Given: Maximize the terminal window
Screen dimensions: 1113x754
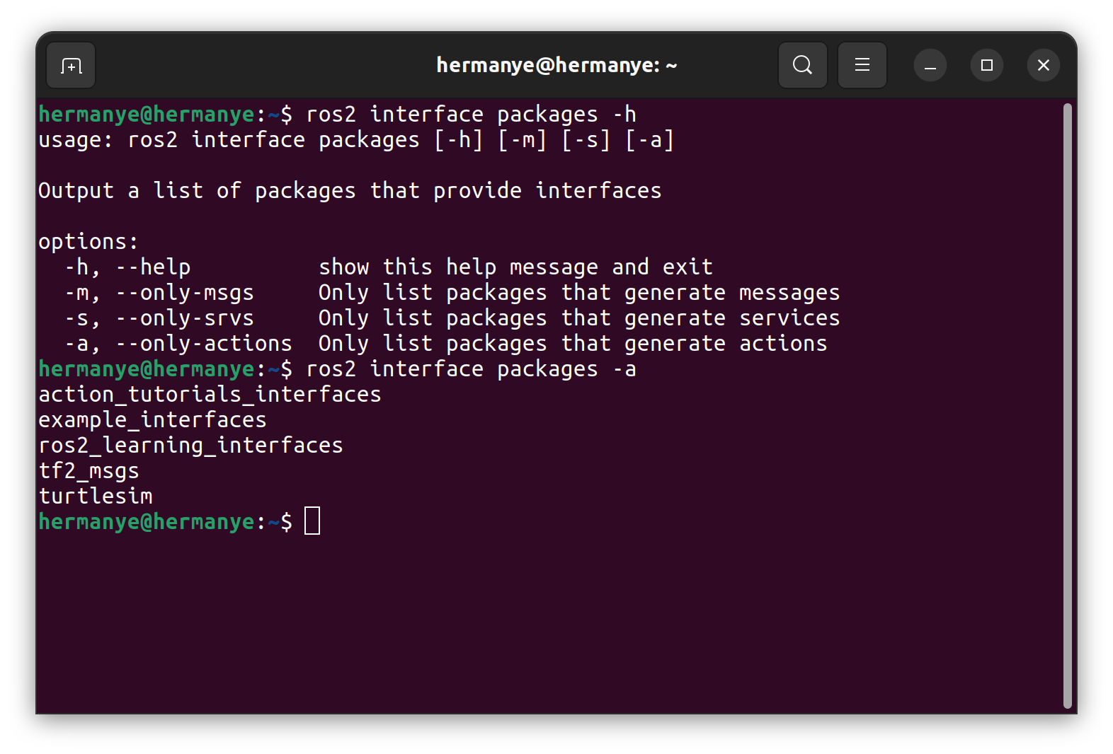Looking at the screenshot, I should coord(986,66).
